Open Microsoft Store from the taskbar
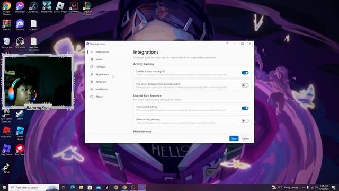The width and height of the screenshot is (339, 191). (90, 187)
